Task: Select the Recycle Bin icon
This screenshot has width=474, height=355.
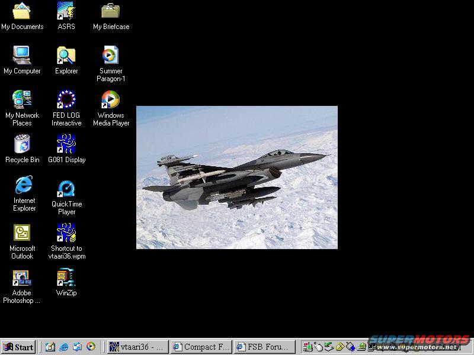Action: 22,144
